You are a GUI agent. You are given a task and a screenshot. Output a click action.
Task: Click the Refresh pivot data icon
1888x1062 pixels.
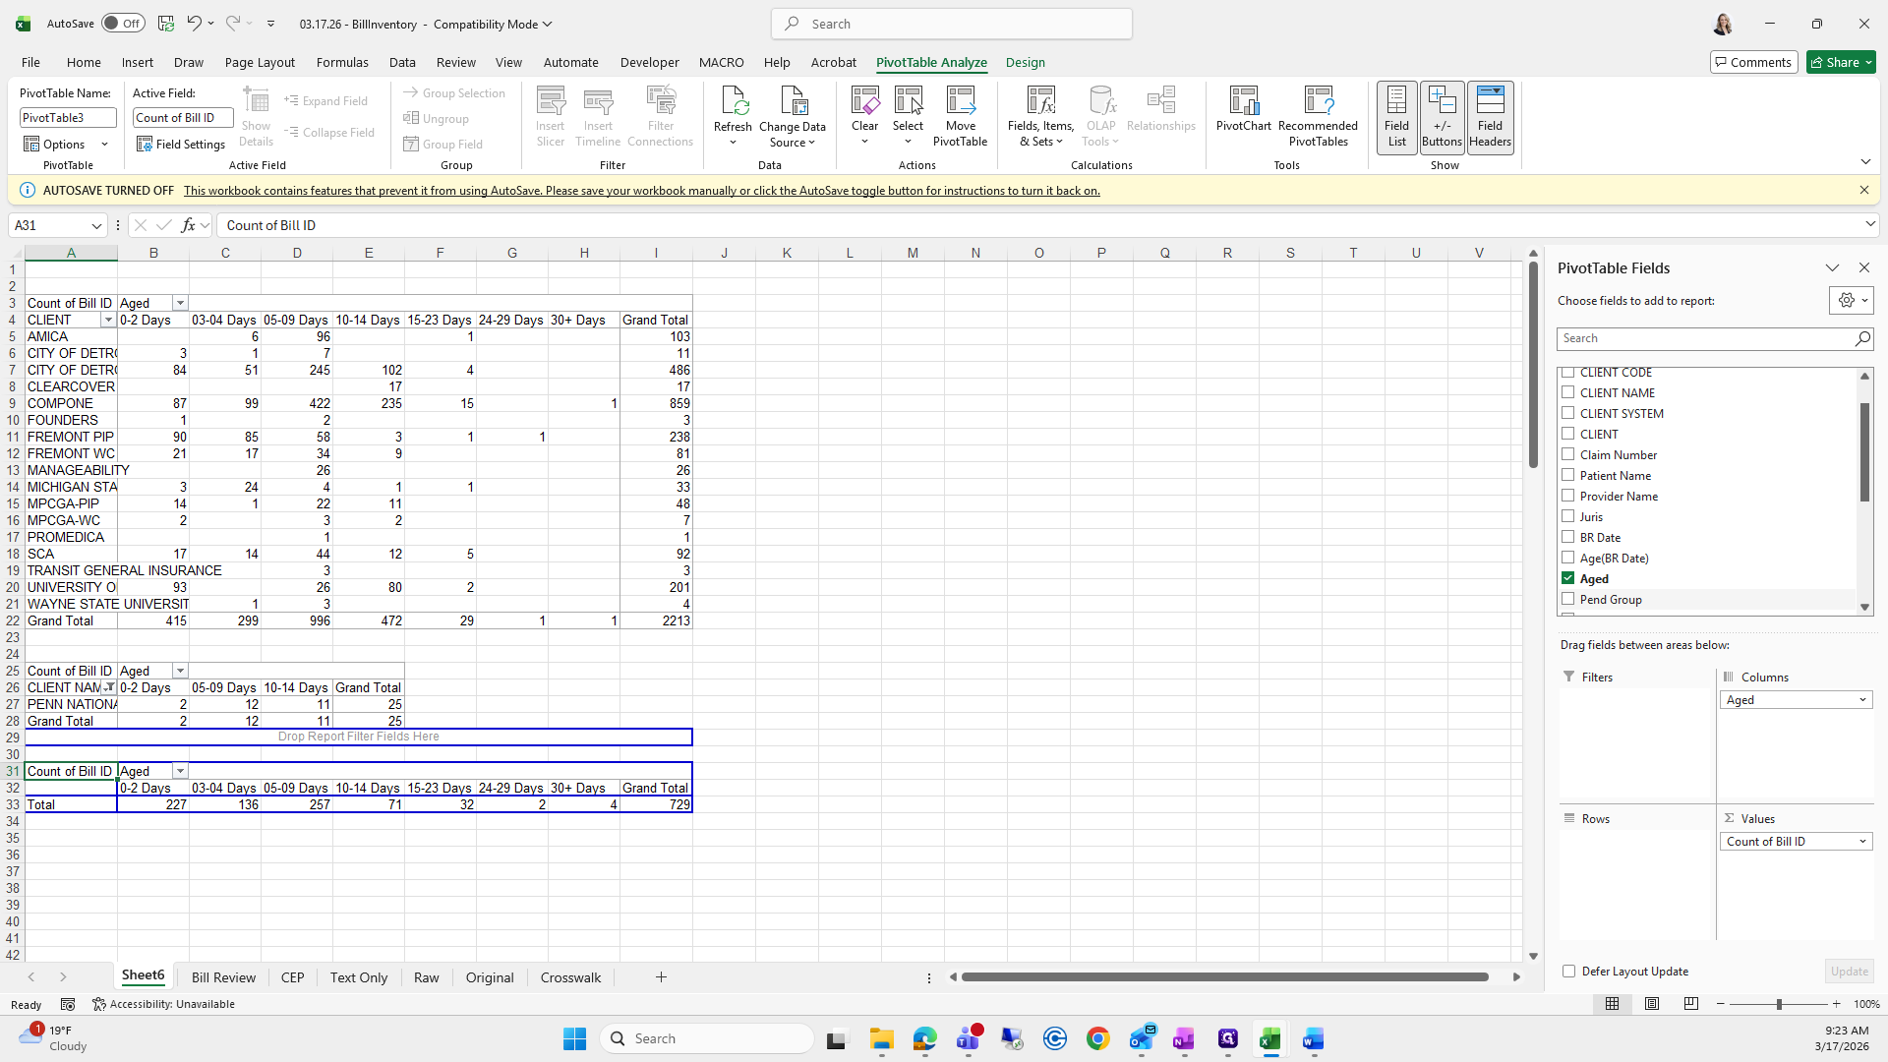point(733,101)
